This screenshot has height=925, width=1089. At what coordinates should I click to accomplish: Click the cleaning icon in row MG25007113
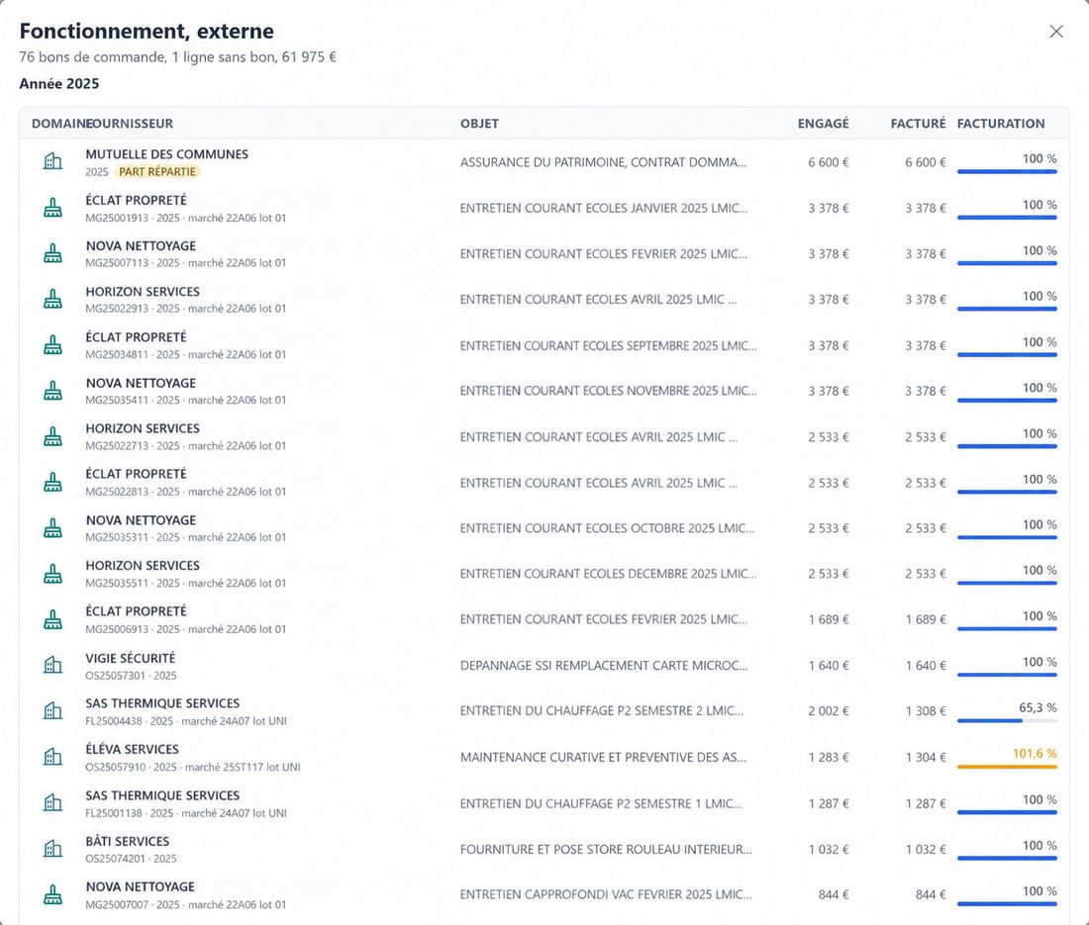(52, 253)
